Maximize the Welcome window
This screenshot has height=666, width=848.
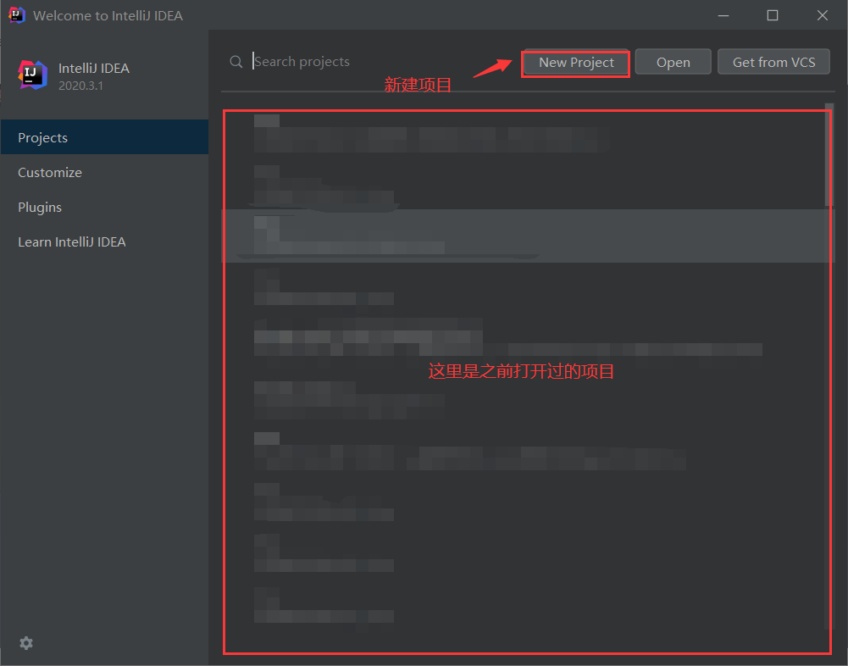773,16
